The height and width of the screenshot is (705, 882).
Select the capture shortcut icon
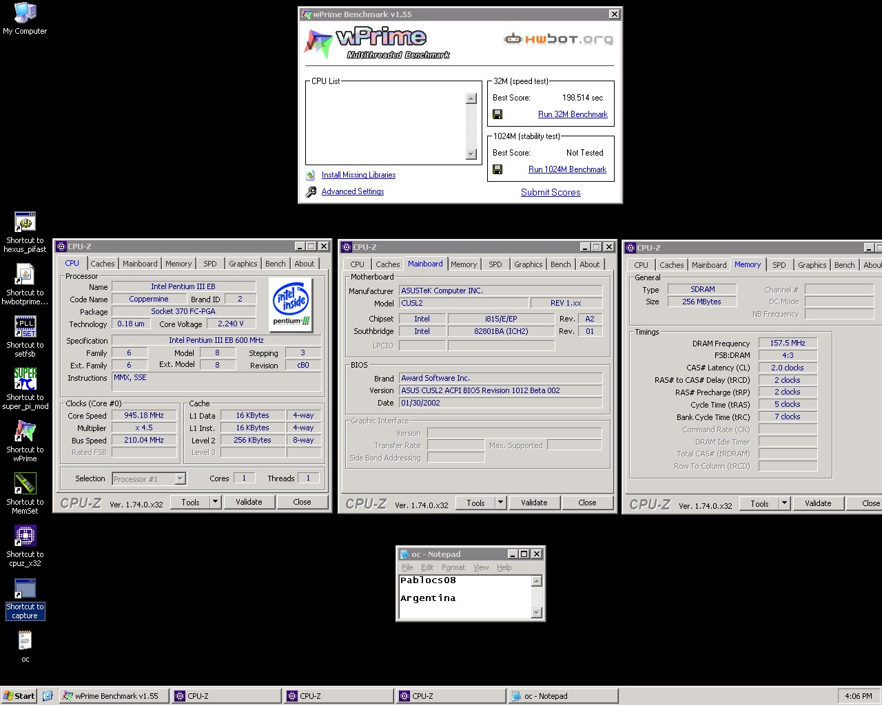pyautogui.click(x=25, y=589)
